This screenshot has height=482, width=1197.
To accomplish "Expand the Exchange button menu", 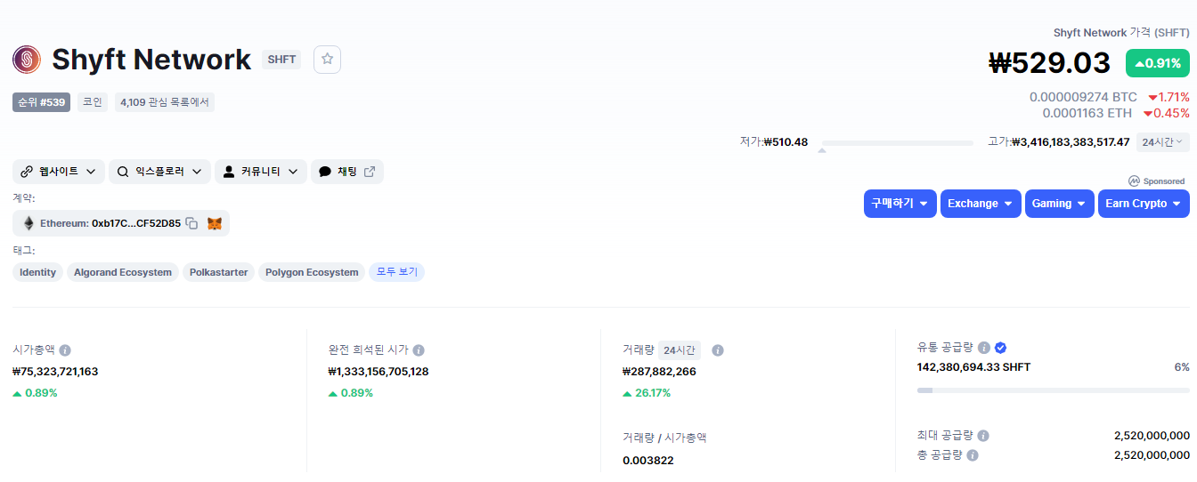I will (981, 204).
